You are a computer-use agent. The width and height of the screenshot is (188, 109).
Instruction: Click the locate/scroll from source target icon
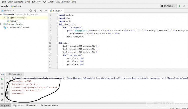tap(31, 11)
